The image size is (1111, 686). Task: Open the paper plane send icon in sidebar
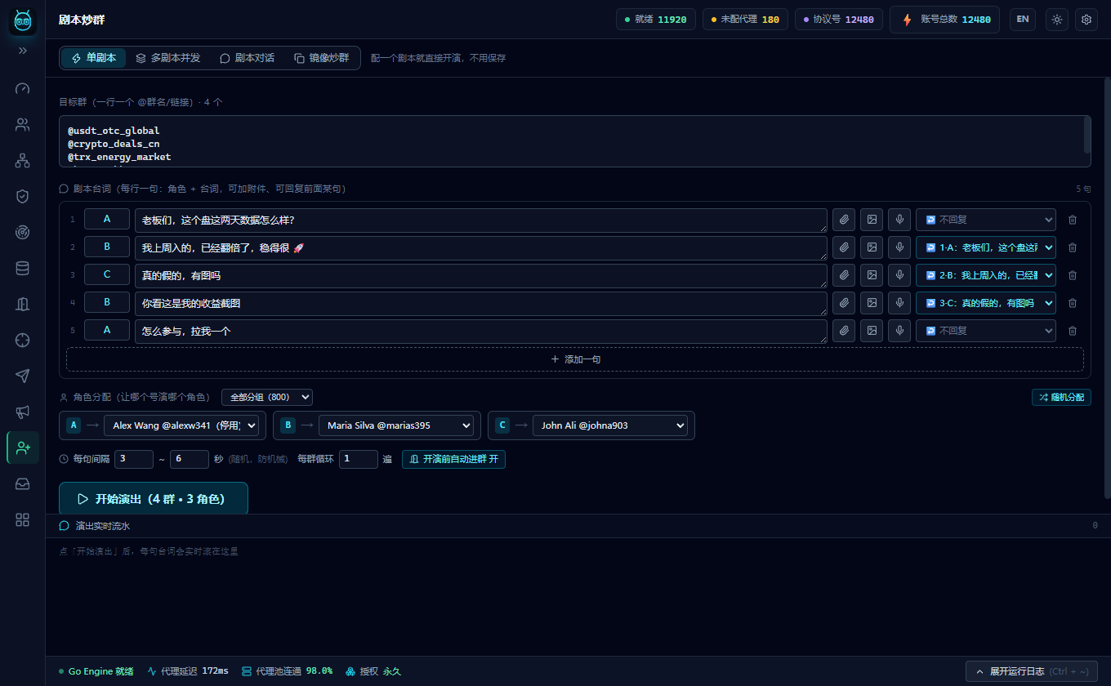click(23, 376)
